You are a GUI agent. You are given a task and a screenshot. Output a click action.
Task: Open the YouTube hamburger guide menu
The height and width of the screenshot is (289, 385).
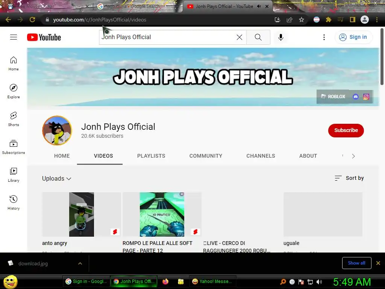pyautogui.click(x=14, y=37)
